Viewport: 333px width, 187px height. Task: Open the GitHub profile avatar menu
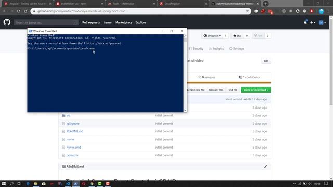(322, 22)
